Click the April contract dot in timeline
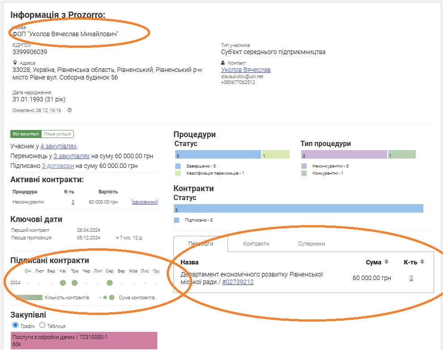 [x=63, y=283]
